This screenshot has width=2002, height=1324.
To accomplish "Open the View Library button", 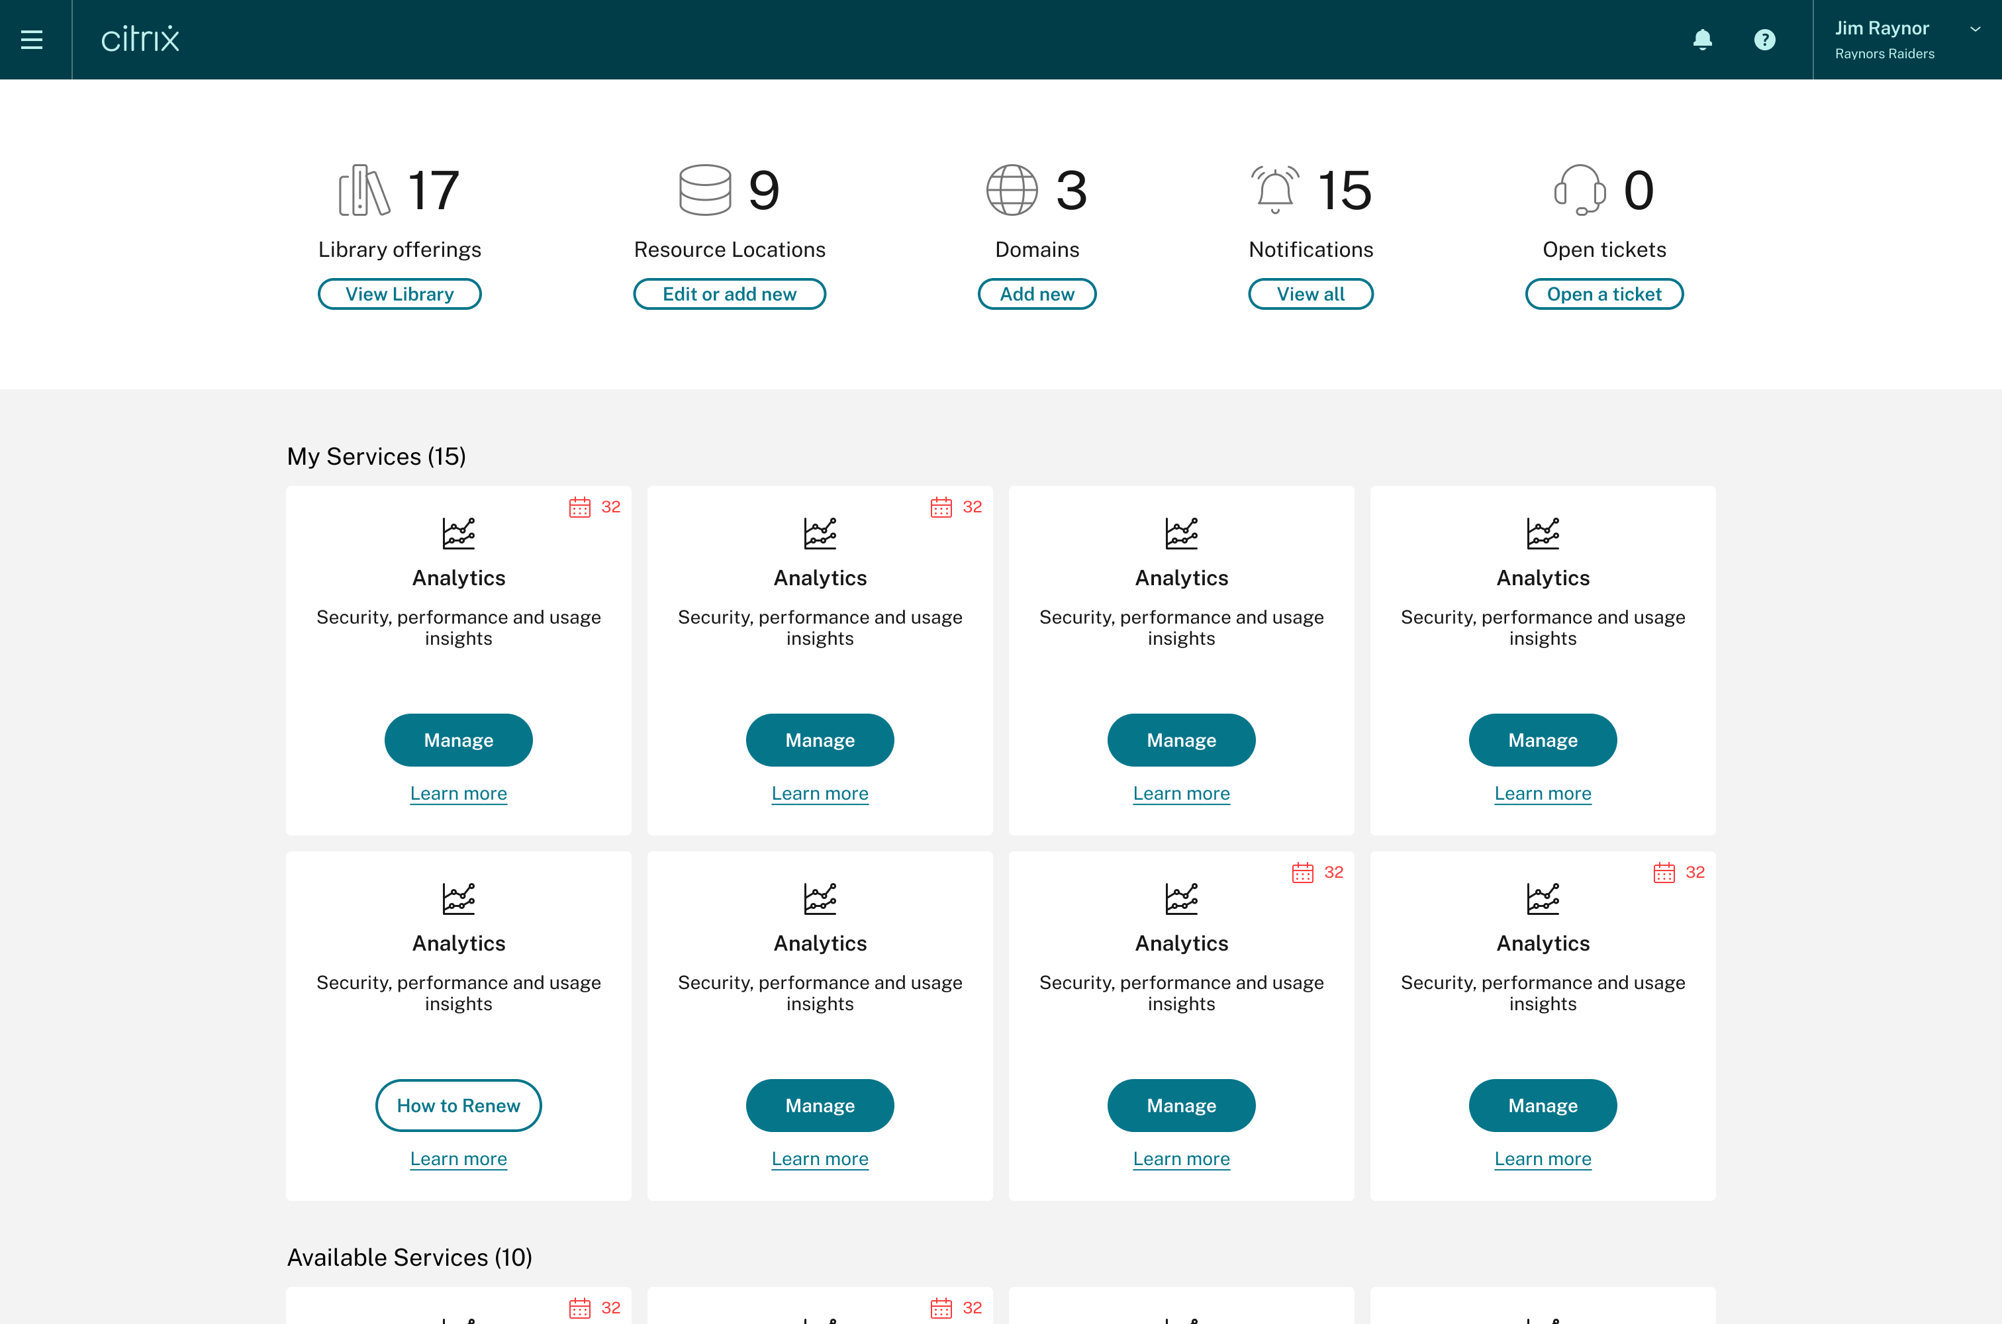I will click(x=399, y=294).
